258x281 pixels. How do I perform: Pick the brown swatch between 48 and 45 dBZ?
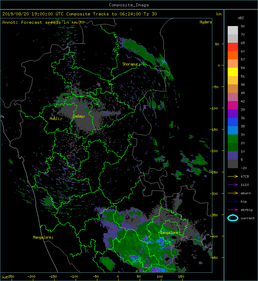click(x=233, y=89)
